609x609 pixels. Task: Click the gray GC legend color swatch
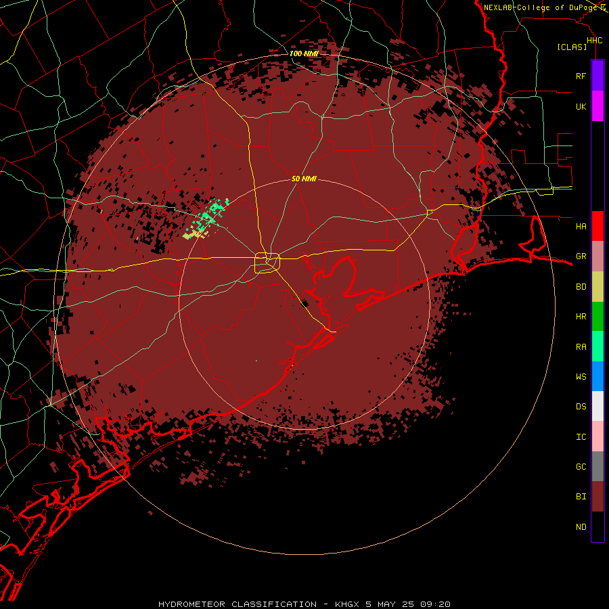tap(597, 466)
